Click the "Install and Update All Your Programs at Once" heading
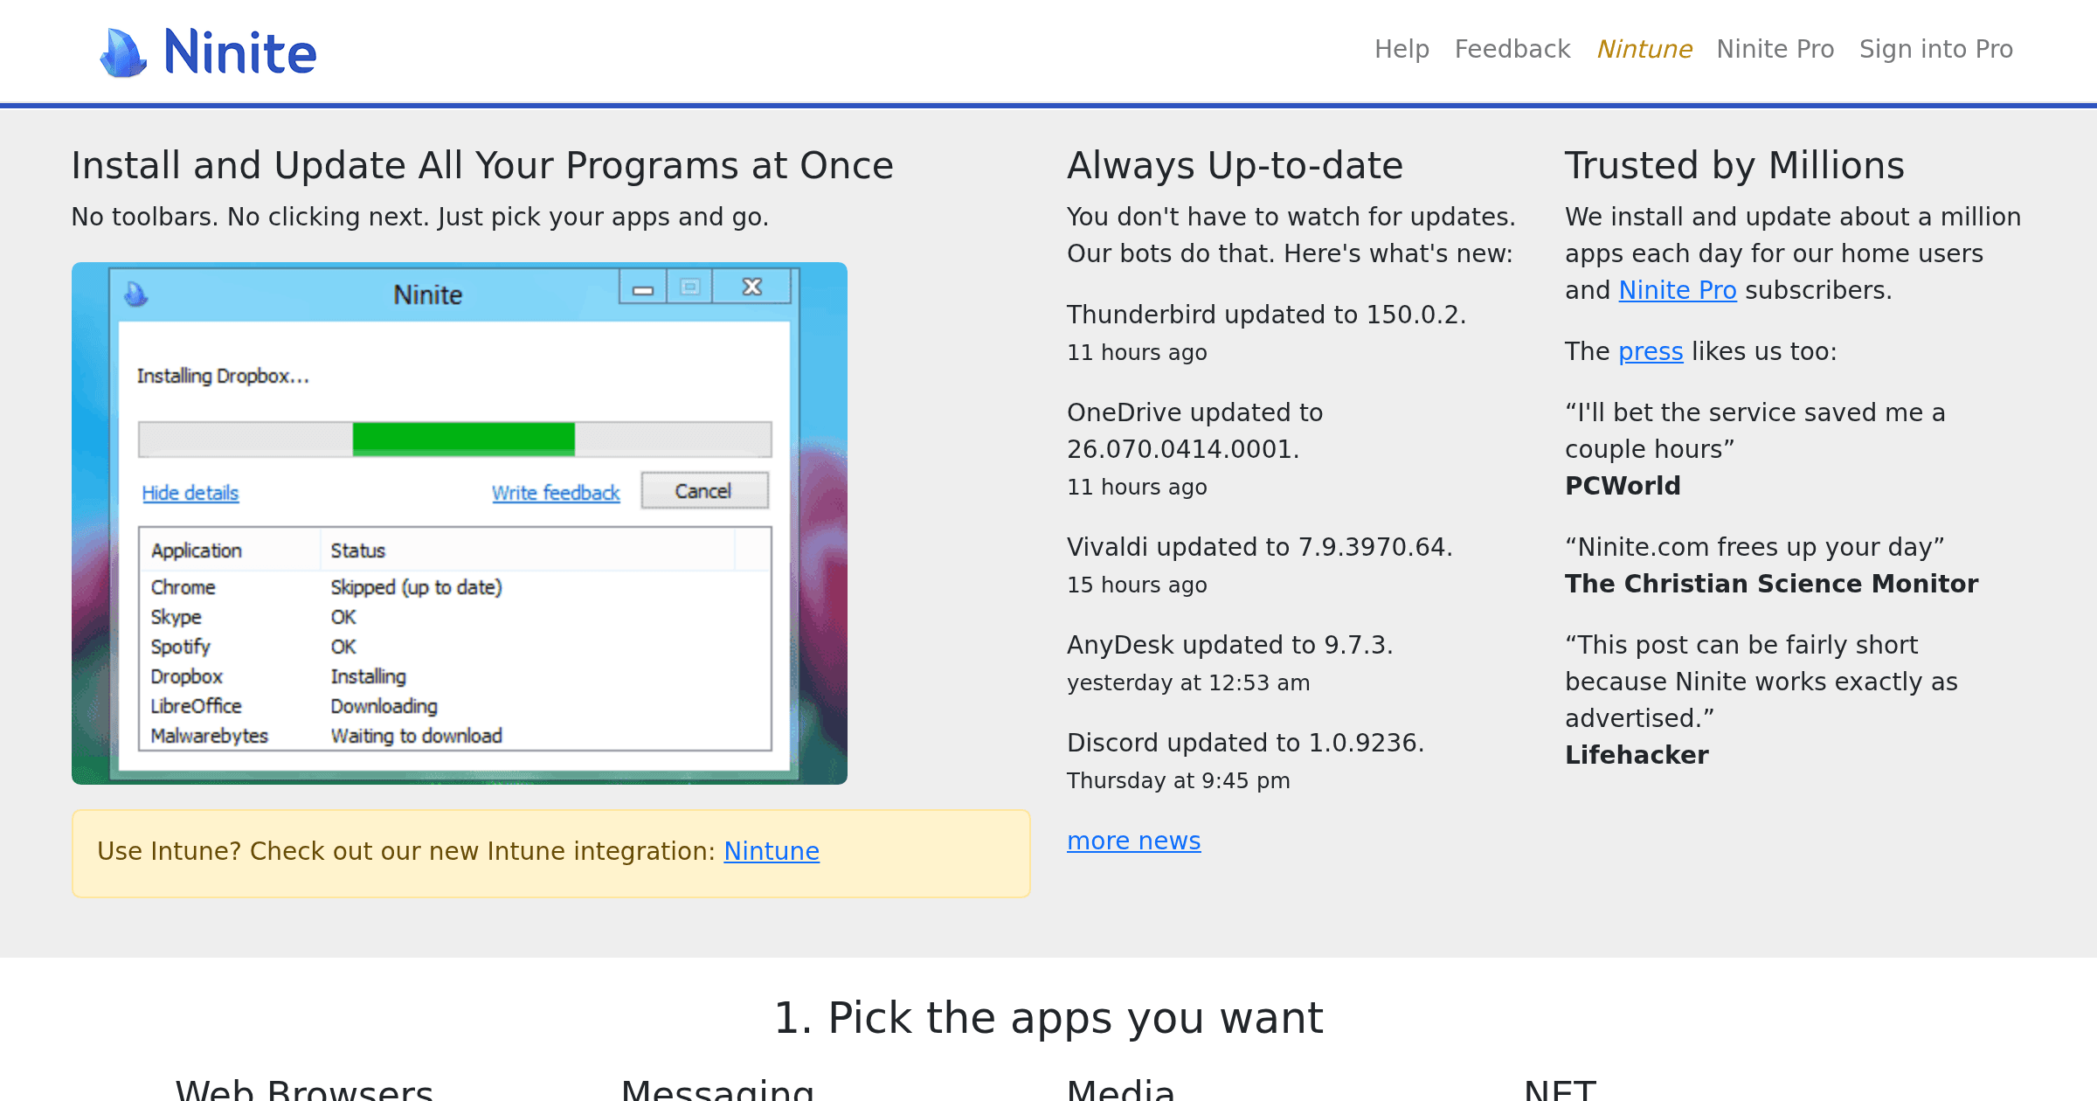The width and height of the screenshot is (2097, 1101). tap(482, 166)
